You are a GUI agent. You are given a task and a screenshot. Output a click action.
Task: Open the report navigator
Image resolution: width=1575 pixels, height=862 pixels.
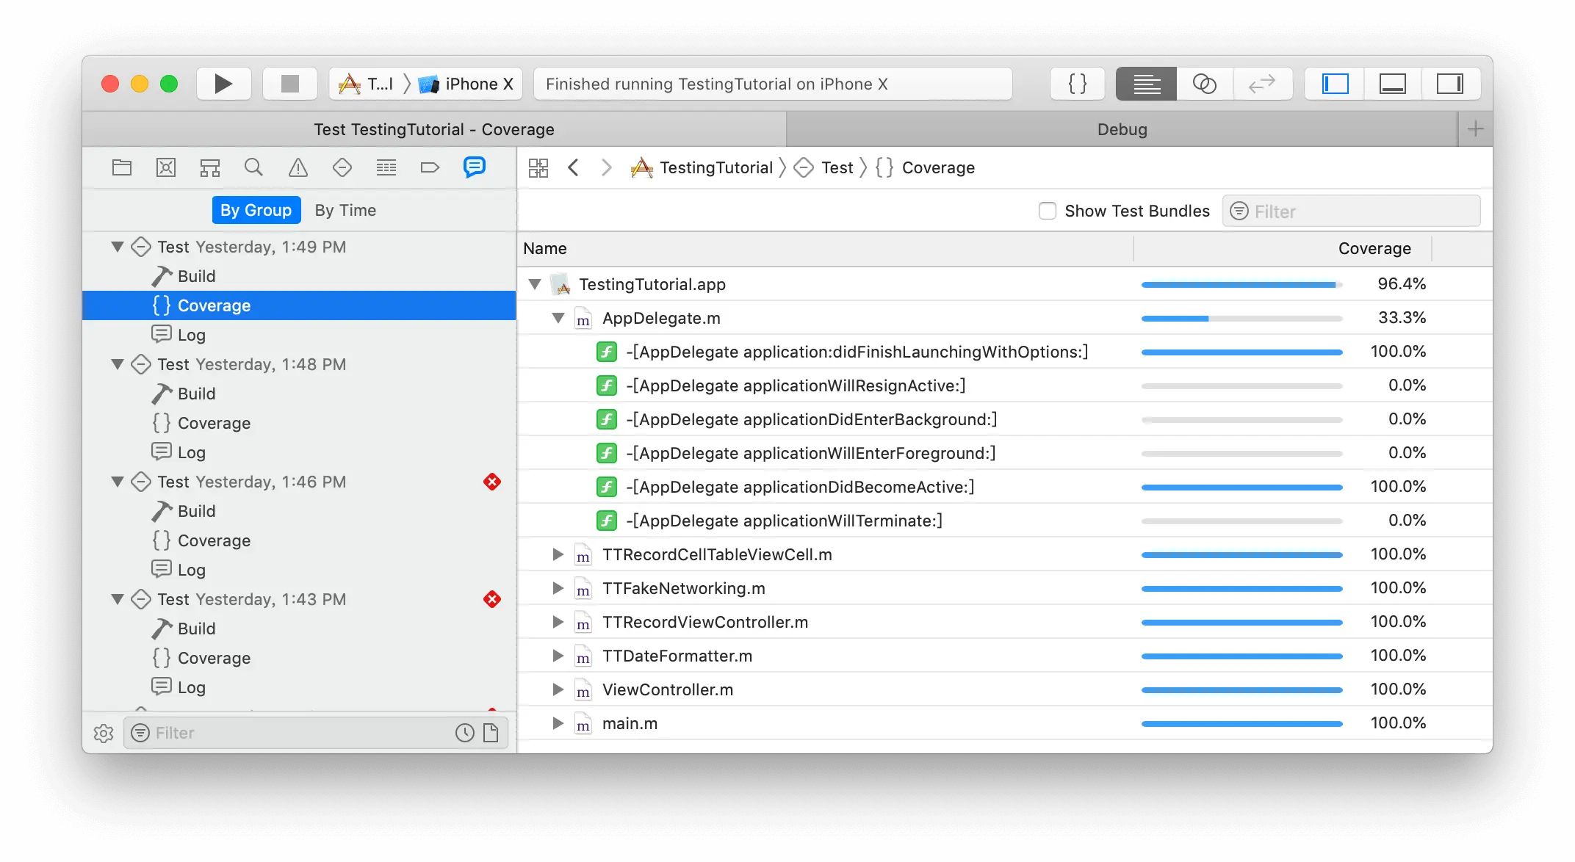(x=475, y=167)
